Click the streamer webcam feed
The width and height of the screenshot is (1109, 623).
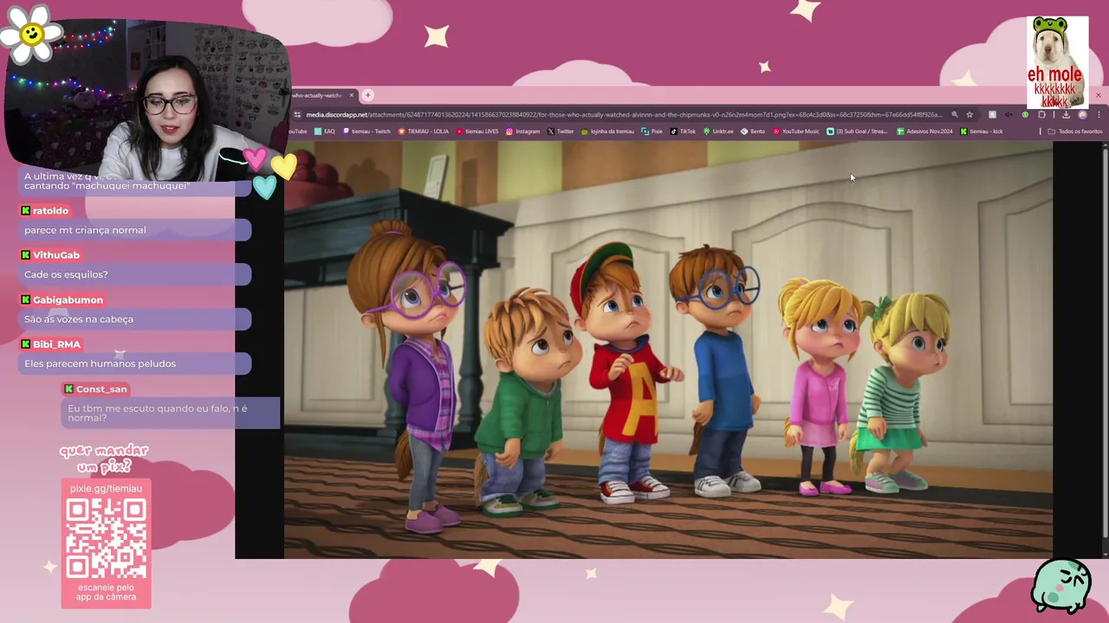click(147, 100)
